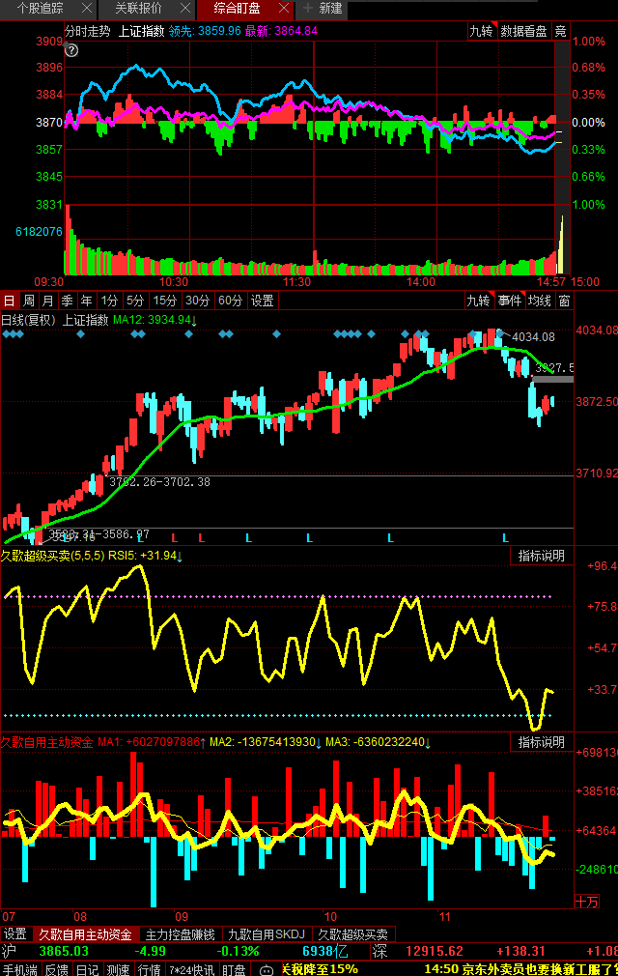Image resolution: width=618 pixels, height=976 pixels.
Task: Click 分时走势 chart title
Action: point(88,31)
